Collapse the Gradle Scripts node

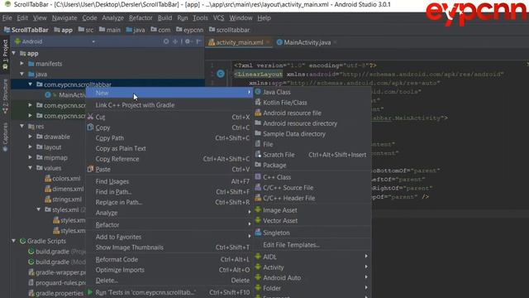14,241
